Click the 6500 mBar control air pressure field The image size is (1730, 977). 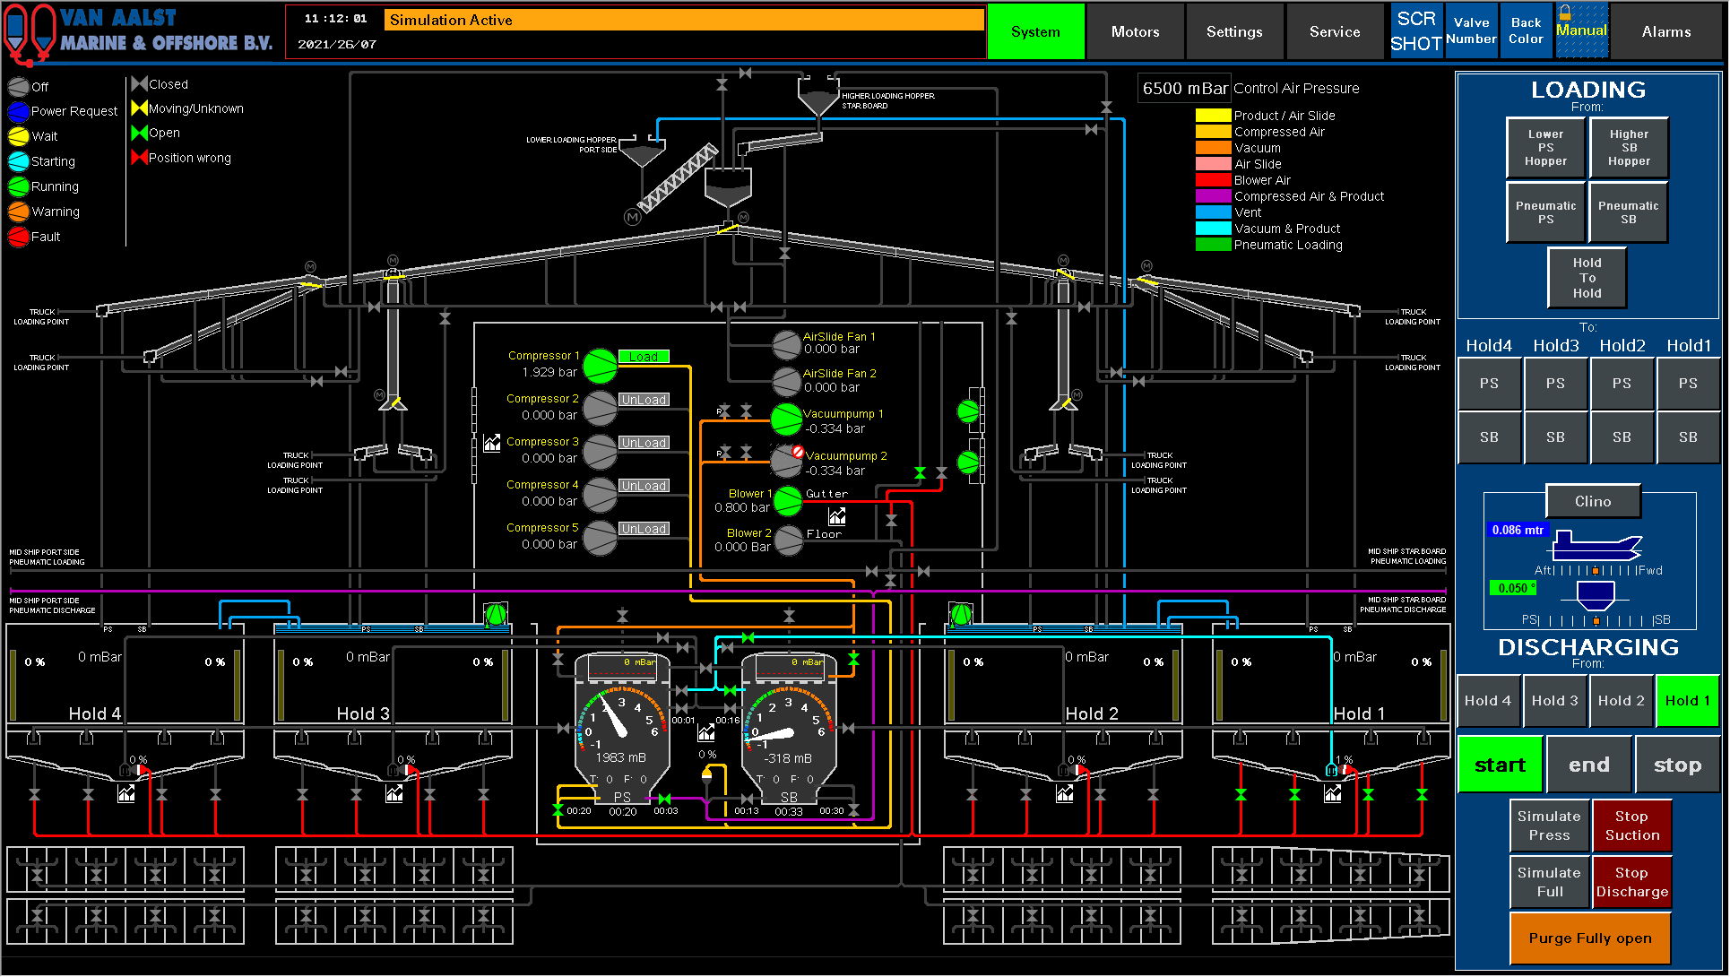(x=1184, y=89)
